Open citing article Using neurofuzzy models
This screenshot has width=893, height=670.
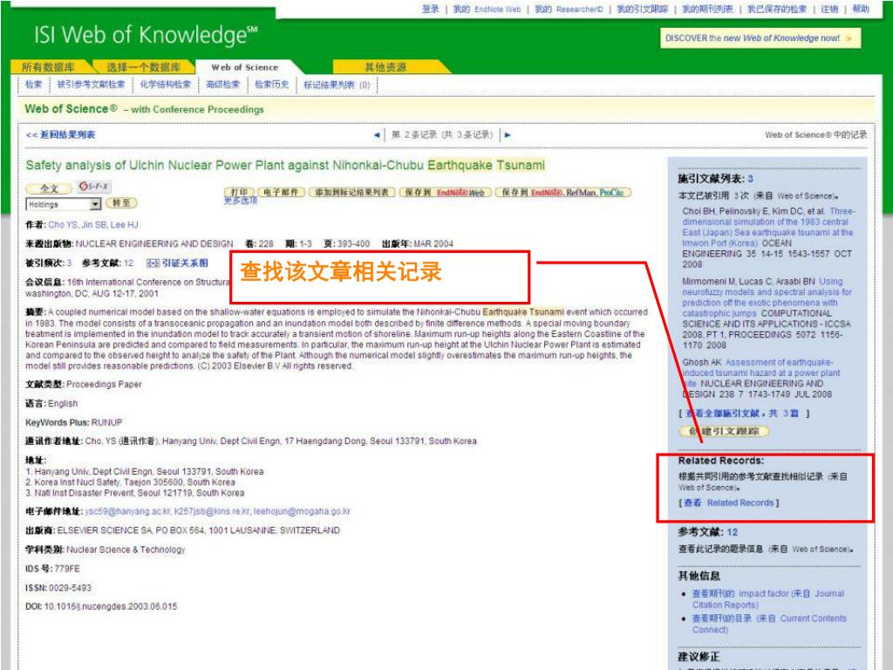(767, 297)
